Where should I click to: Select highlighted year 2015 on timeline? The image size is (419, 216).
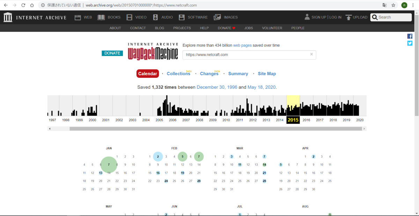click(x=293, y=120)
